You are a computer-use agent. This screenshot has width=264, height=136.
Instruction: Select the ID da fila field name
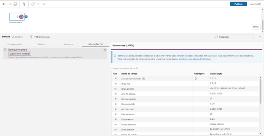126,84
